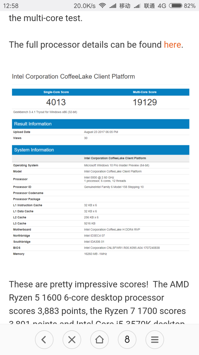199x355 pixels.
Task: Go to browser home page icon
Action: 99,340
